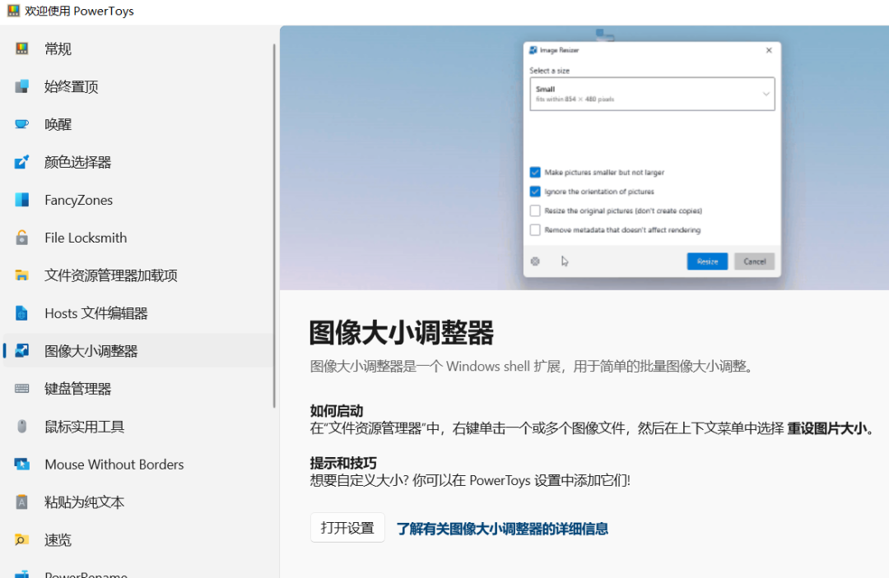This screenshot has height=578, width=889.
Task: Click the Mouse utilities (鼠标实用工具) icon
Action: (x=21, y=426)
